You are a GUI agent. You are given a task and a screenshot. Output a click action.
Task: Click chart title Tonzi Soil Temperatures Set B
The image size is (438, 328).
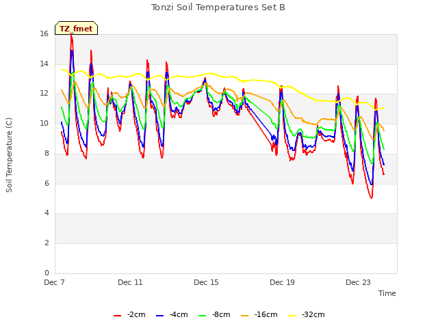point(218,8)
